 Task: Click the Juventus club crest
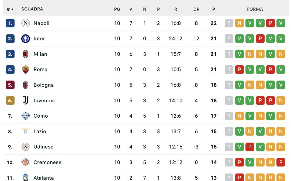coord(25,100)
